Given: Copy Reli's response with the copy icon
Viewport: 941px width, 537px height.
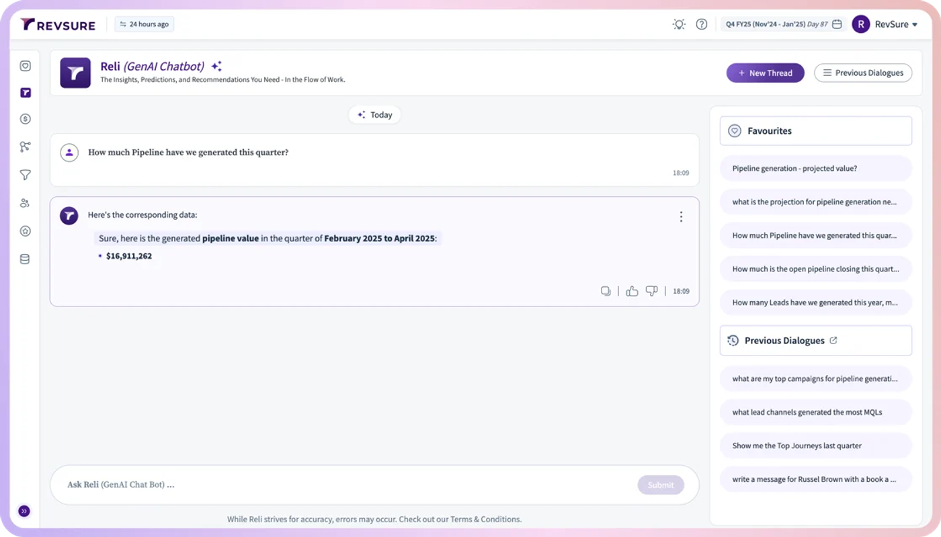Looking at the screenshot, I should [x=606, y=291].
